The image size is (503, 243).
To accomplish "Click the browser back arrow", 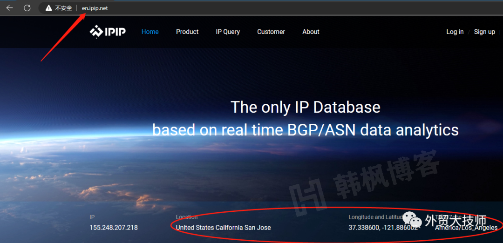I will [x=9, y=8].
